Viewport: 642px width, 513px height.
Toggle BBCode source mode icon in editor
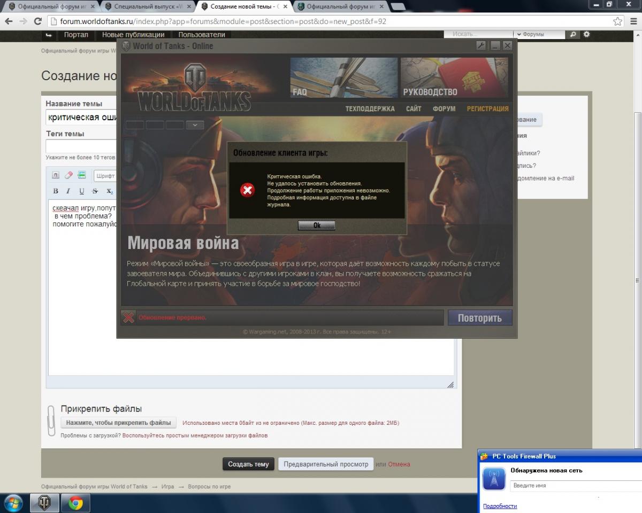click(x=56, y=175)
